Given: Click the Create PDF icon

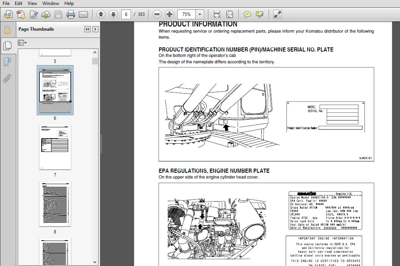Looking at the screenshot, I should tap(21, 14).
